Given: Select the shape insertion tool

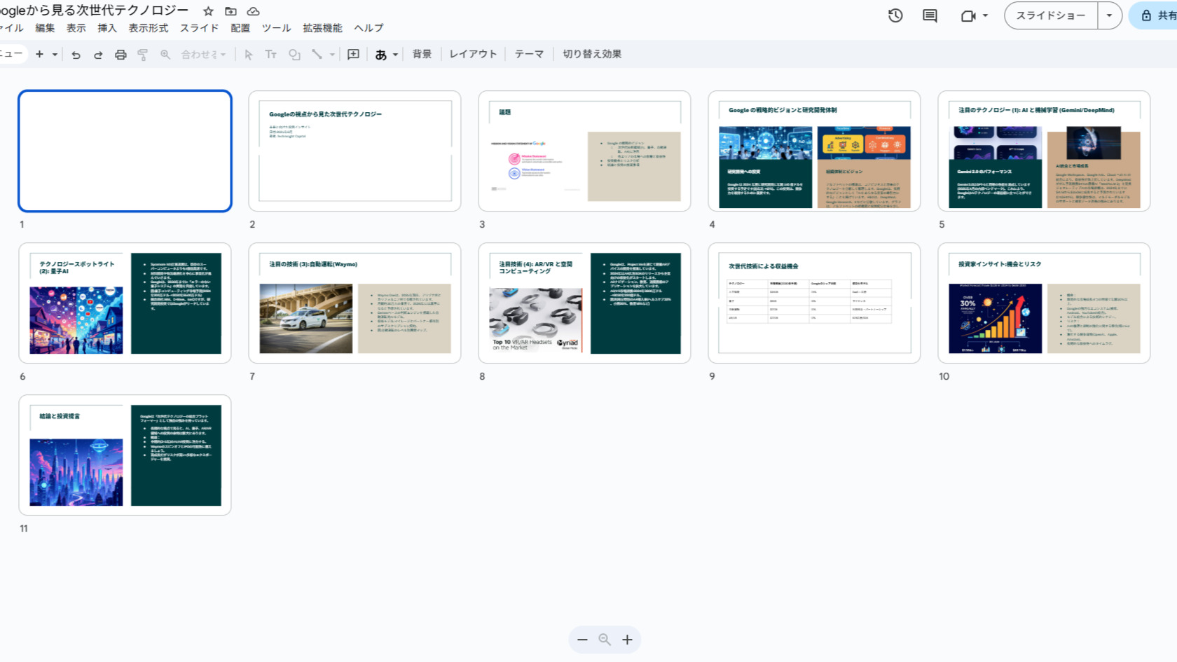Looking at the screenshot, I should tap(294, 54).
